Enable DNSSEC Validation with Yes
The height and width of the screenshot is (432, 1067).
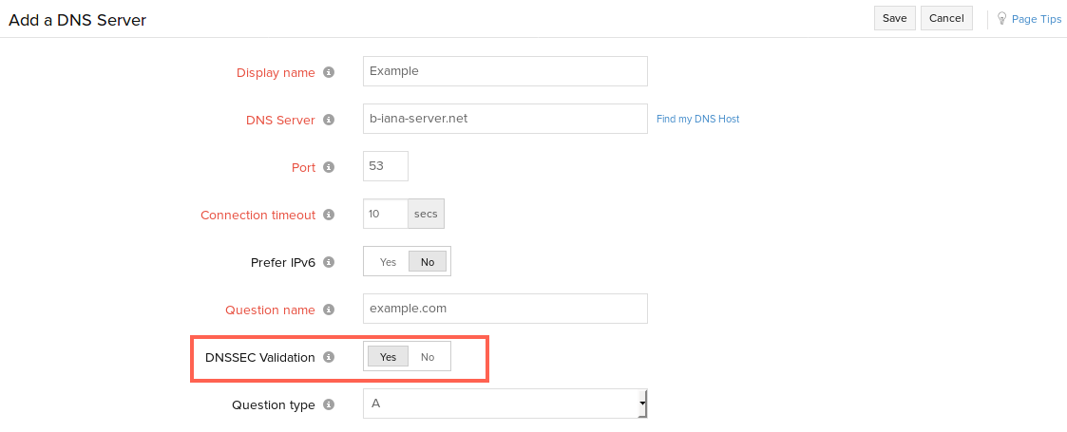pos(388,357)
